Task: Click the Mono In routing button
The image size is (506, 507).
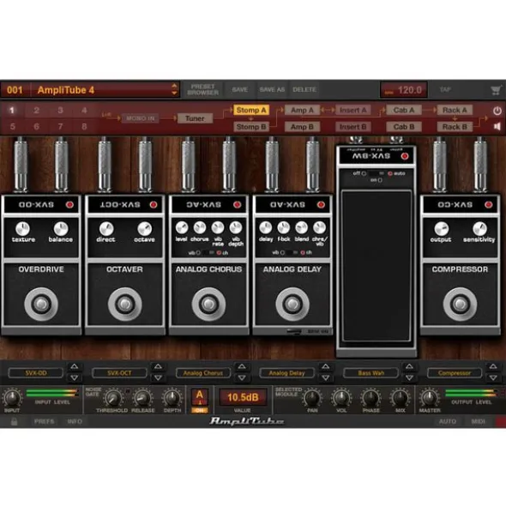Action: click(141, 118)
